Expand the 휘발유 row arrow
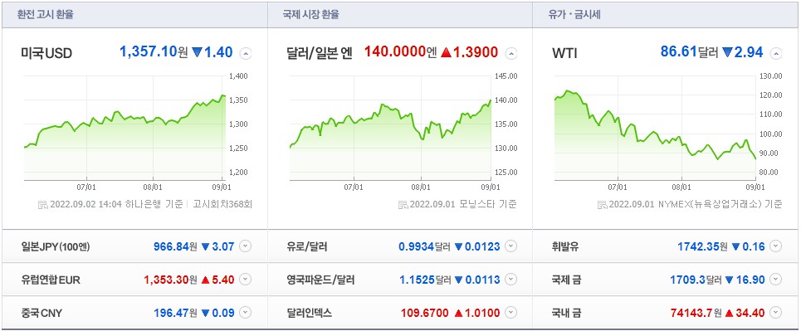Screen dimensions: 801x331 point(776,246)
